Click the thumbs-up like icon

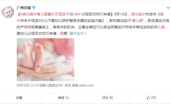(149, 98)
